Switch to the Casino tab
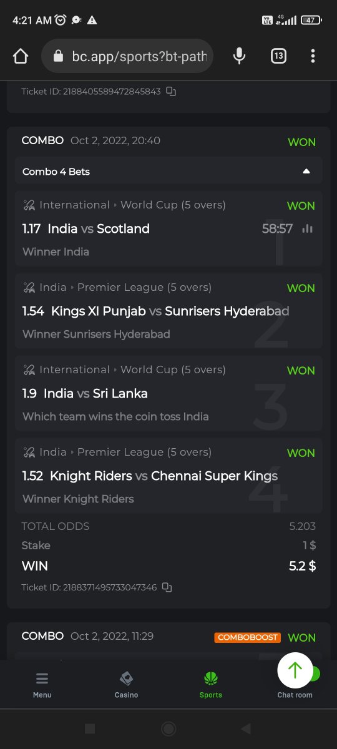The width and height of the screenshot is (337, 749). (x=127, y=685)
